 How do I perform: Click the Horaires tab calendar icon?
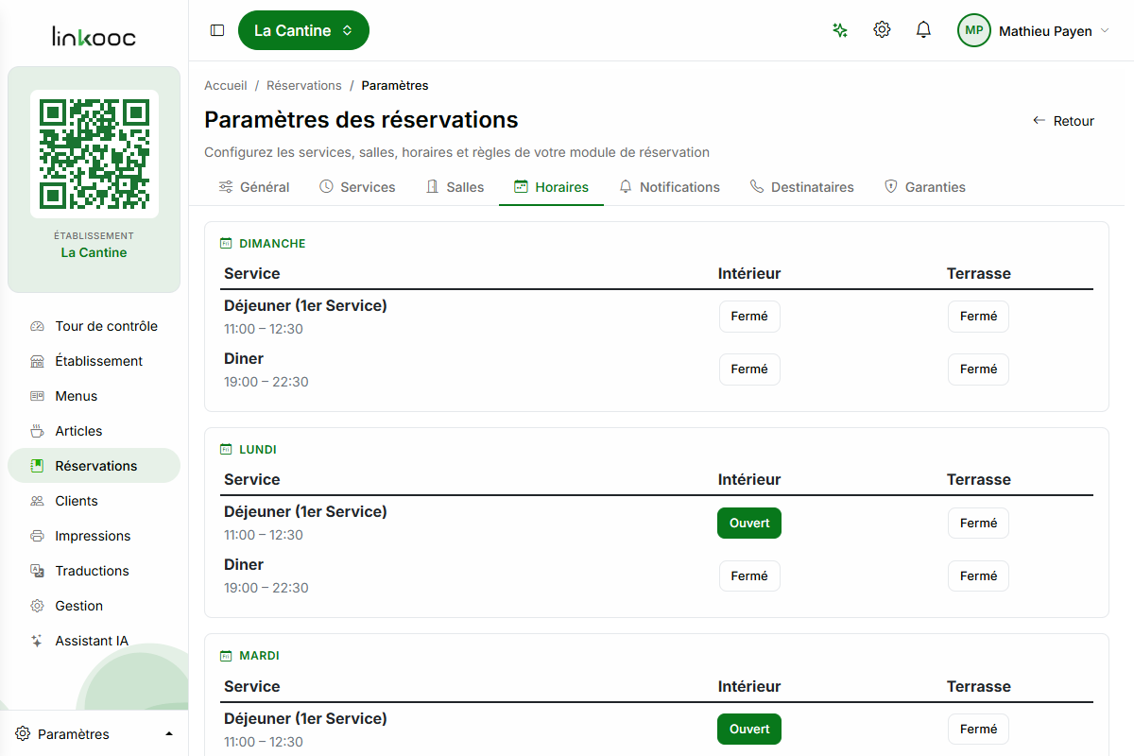pos(521,187)
